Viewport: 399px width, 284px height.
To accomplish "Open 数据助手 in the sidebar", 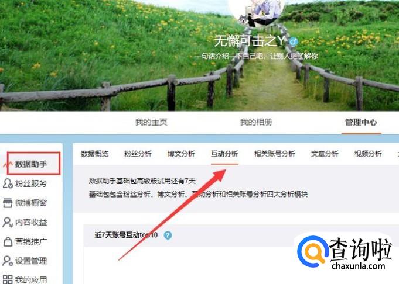I will click(x=31, y=164).
